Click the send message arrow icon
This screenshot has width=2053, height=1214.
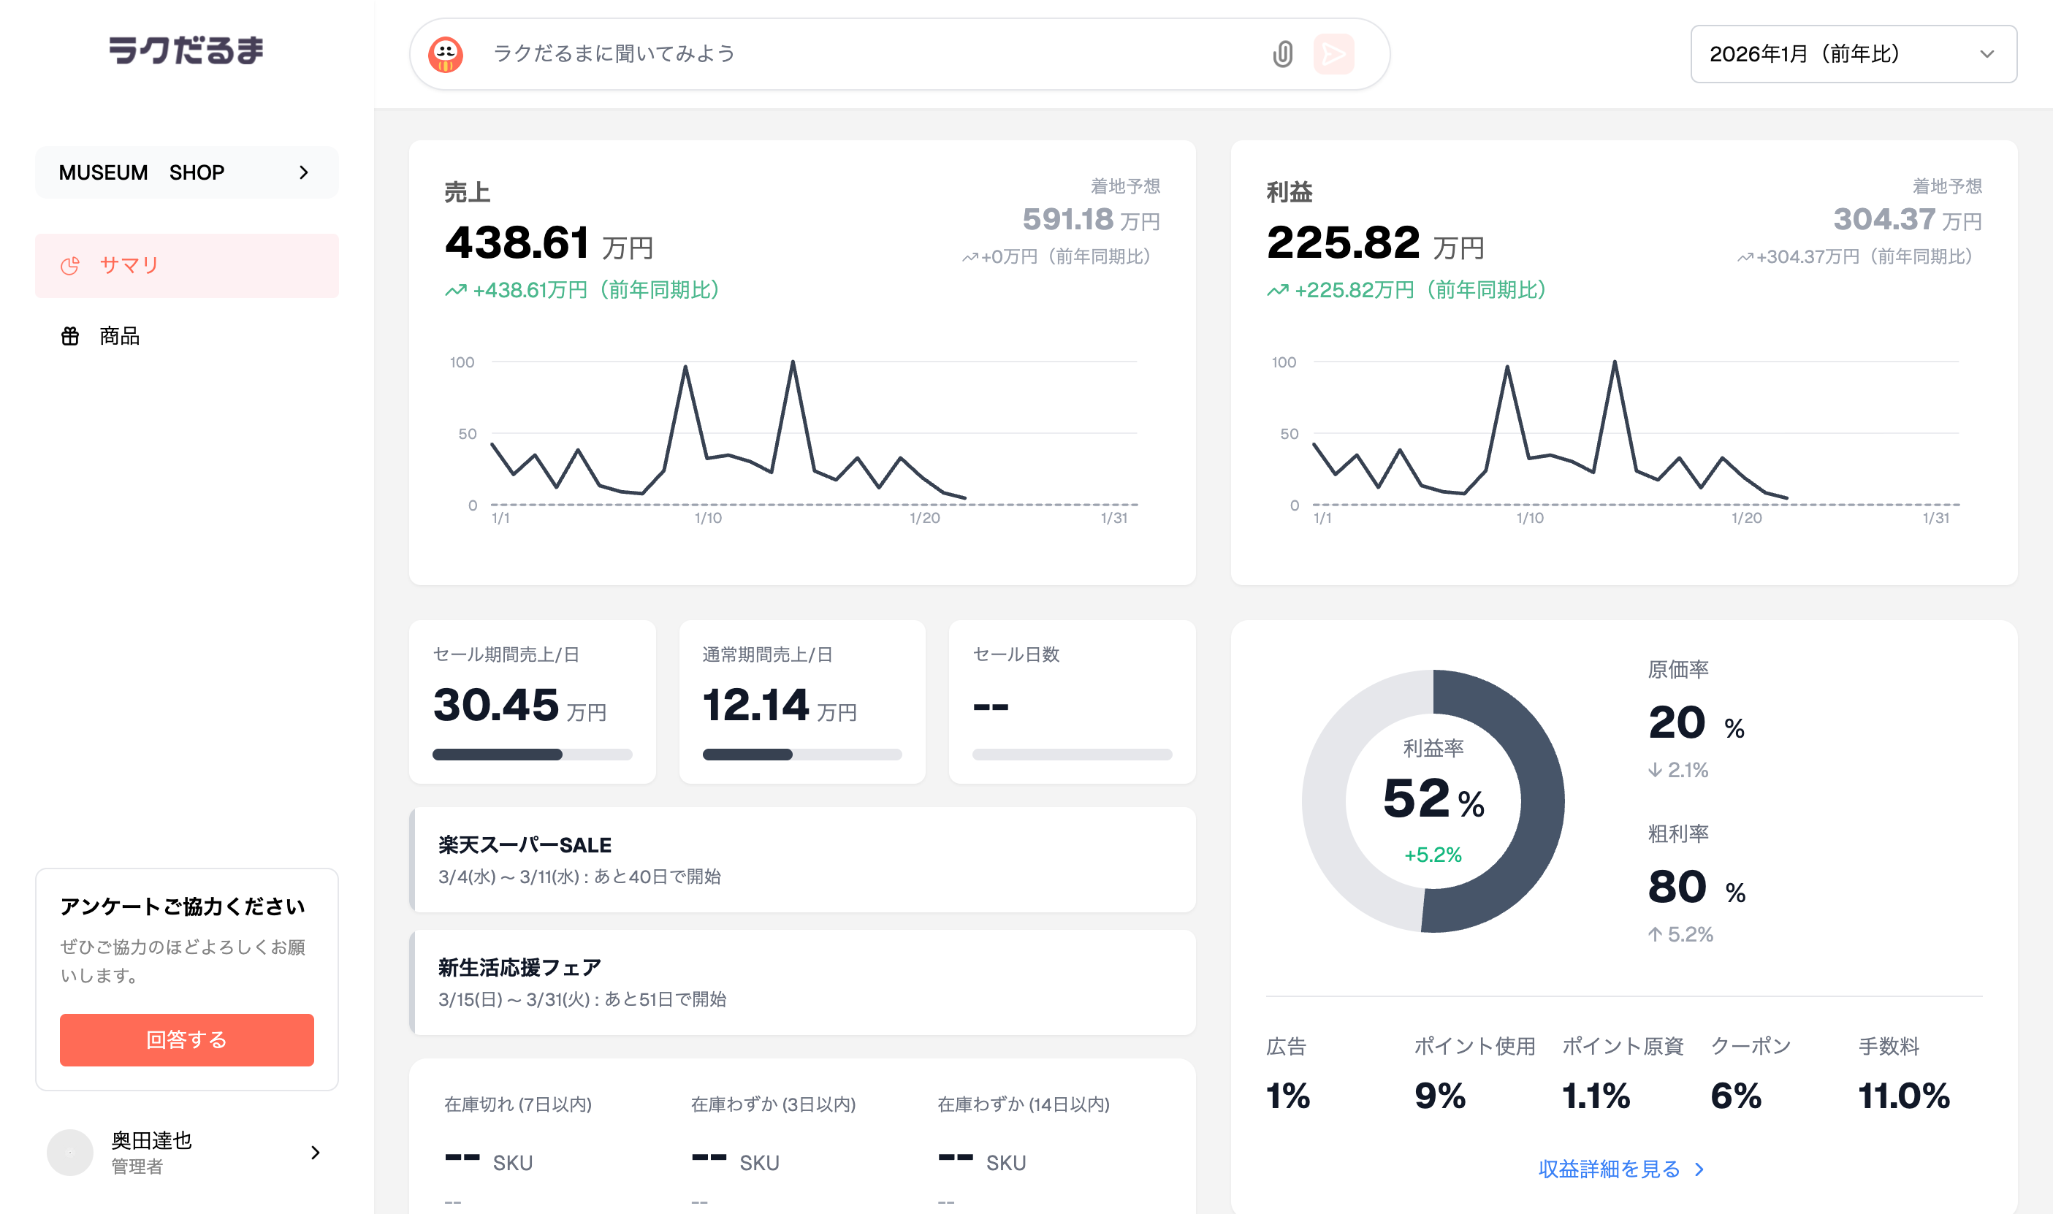(1333, 54)
